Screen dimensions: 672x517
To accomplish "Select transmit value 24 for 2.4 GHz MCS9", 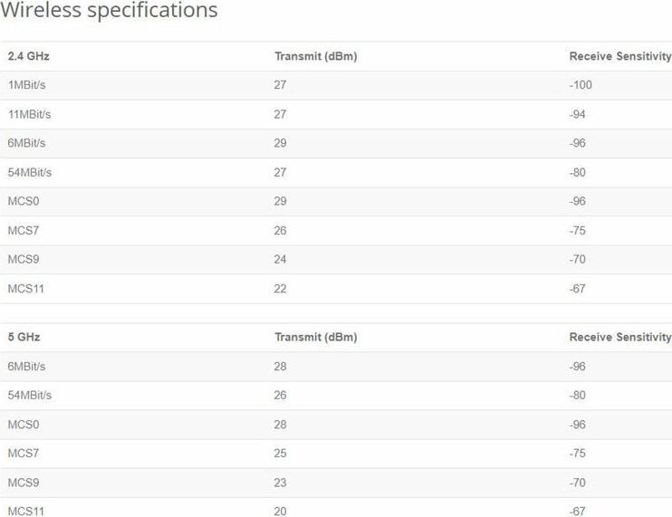I will pos(280,260).
